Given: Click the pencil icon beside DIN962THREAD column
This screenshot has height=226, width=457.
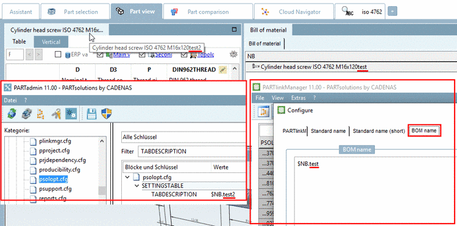Looking at the screenshot, I should pos(222,69).
